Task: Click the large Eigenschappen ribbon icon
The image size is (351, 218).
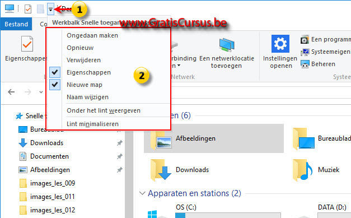Action: pos(27,44)
